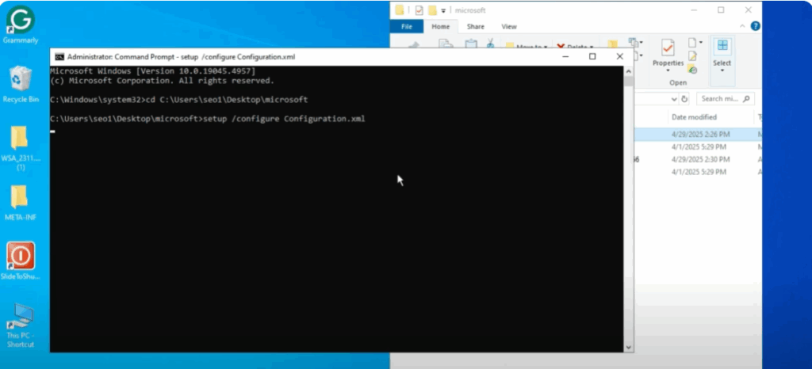Switch to the Home tab in Explorer

441,26
